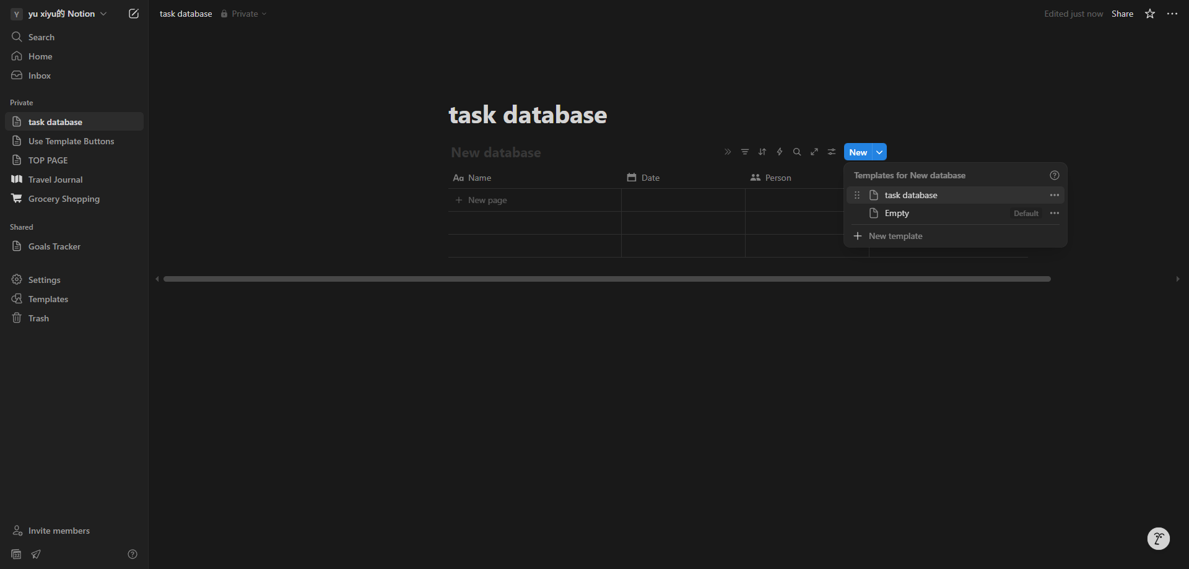Select the task database template
Image resolution: width=1189 pixels, height=569 pixels.
pos(956,195)
